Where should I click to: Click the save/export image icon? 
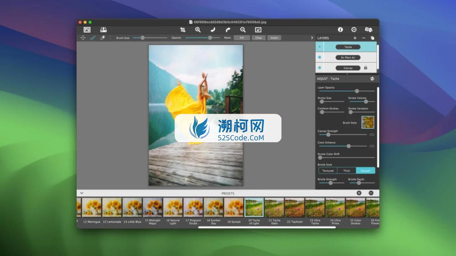[x=103, y=30]
